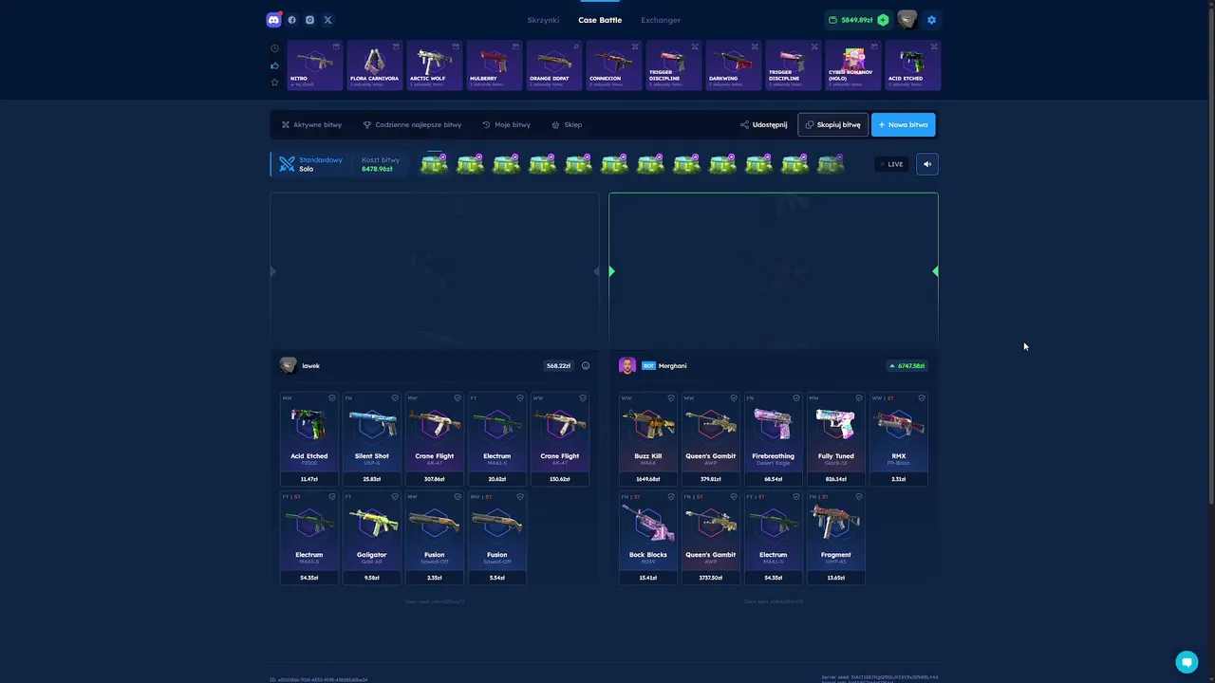
Task: Open the live chat support bubble
Action: [x=1186, y=661]
